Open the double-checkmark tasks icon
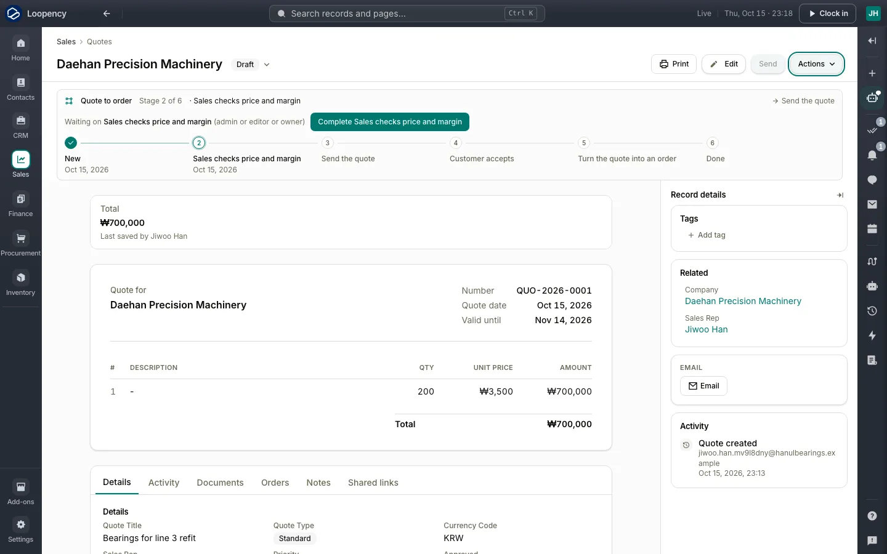 pos(872,130)
